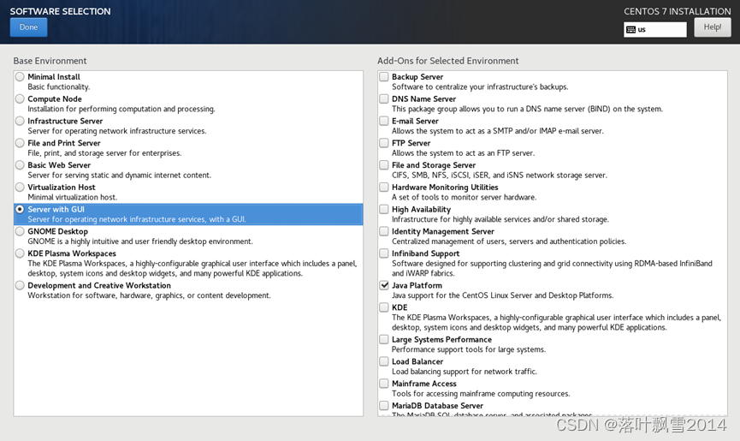Click the Virtualization Host label
Screen dimensions: 740x441
click(x=62, y=187)
